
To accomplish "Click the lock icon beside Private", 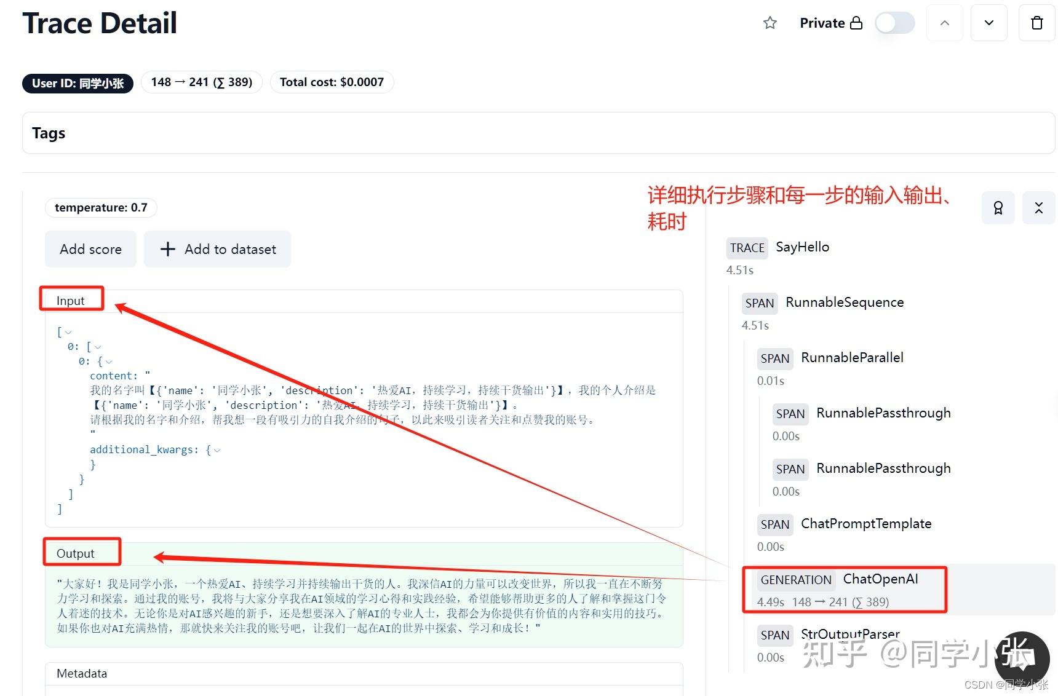I will tap(857, 23).
